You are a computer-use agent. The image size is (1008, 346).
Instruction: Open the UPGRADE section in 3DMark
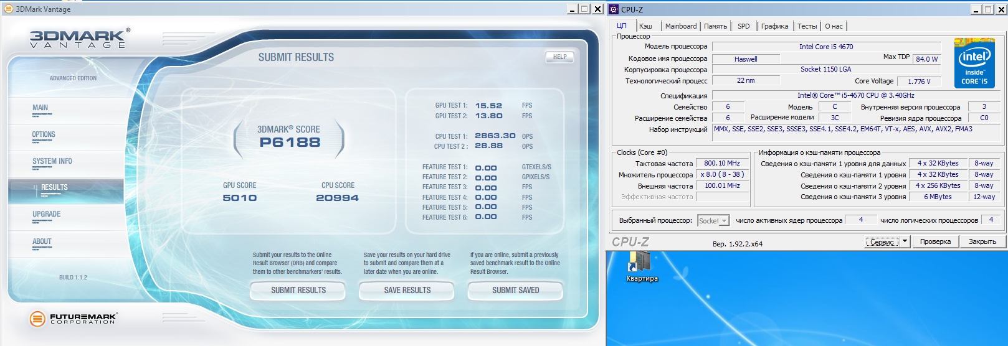[46, 214]
